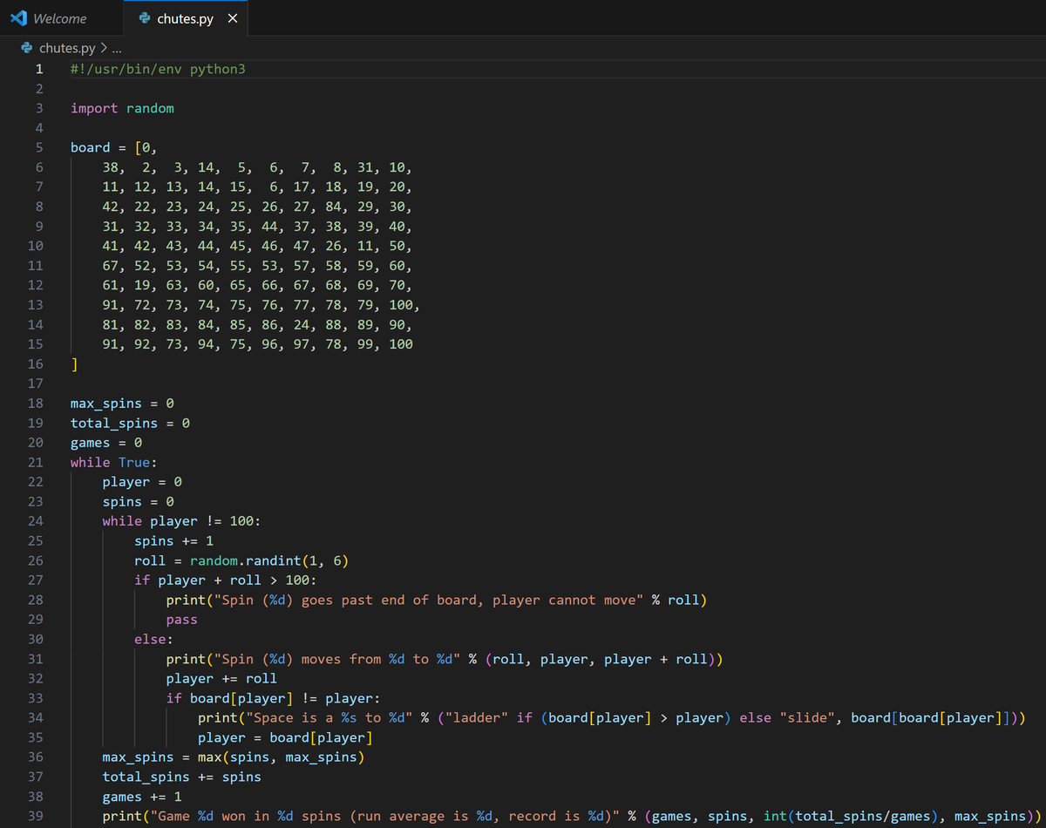Click the 'while True:' statement

114,462
